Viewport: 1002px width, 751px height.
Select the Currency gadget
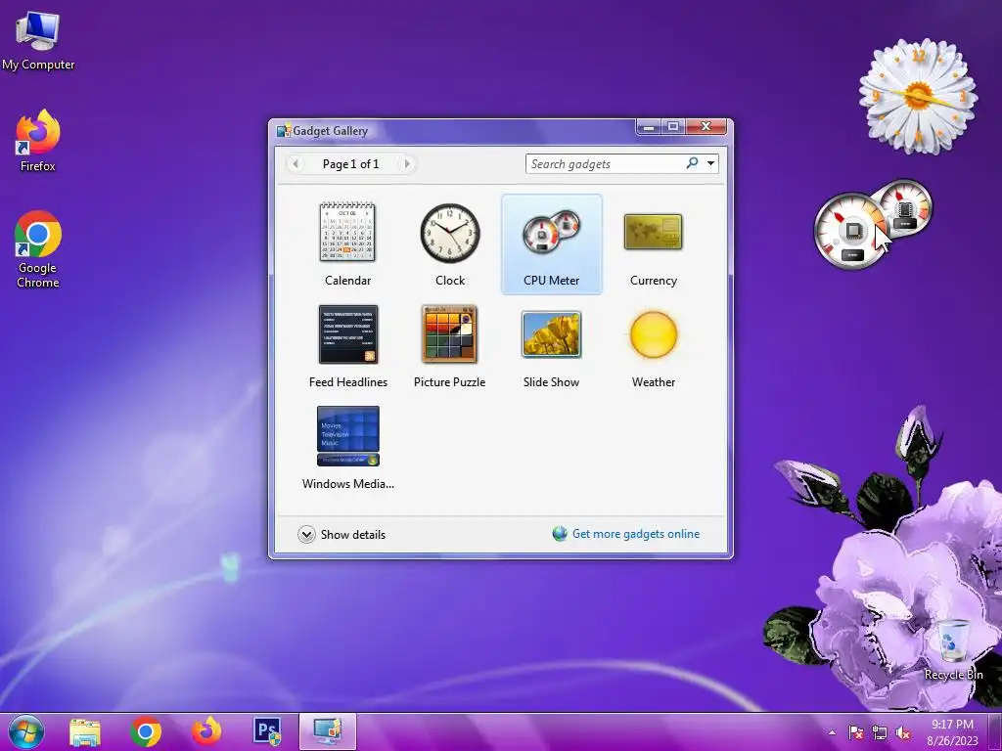pos(653,243)
